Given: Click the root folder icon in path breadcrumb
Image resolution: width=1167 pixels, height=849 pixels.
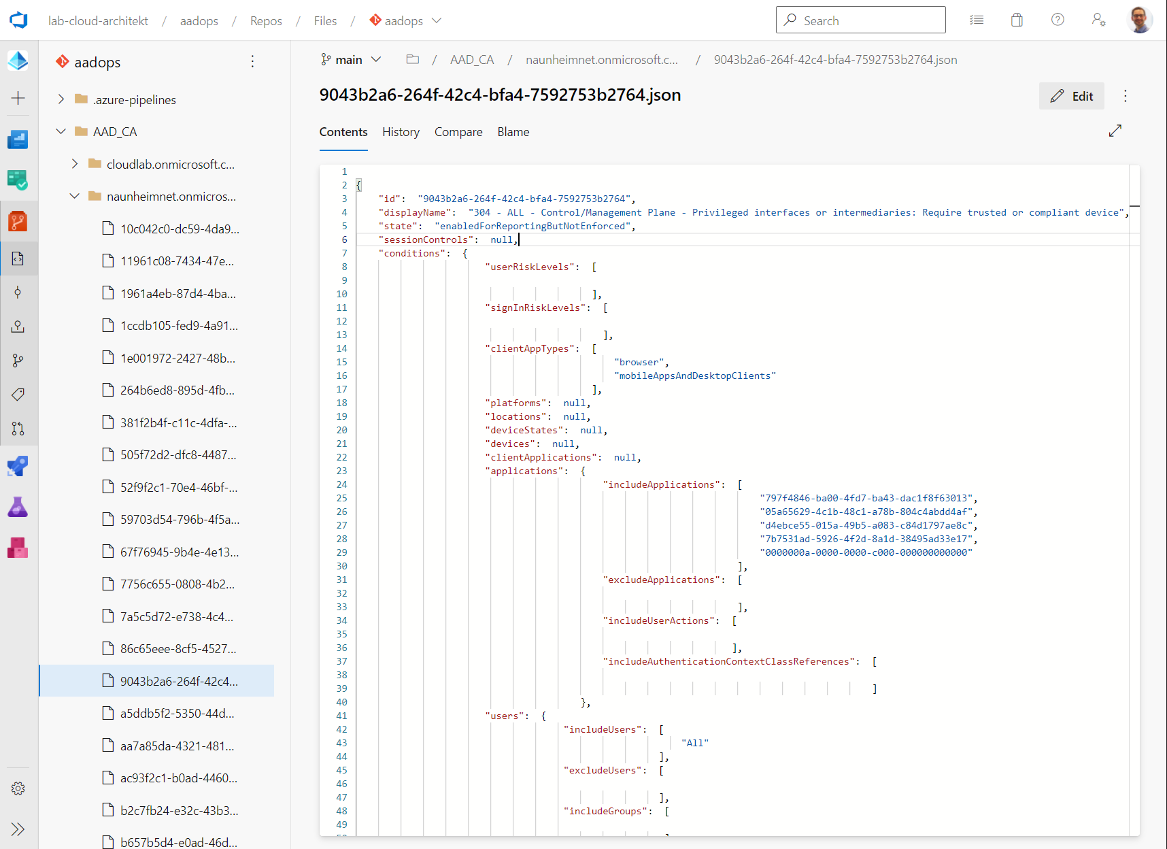Looking at the screenshot, I should coord(413,60).
